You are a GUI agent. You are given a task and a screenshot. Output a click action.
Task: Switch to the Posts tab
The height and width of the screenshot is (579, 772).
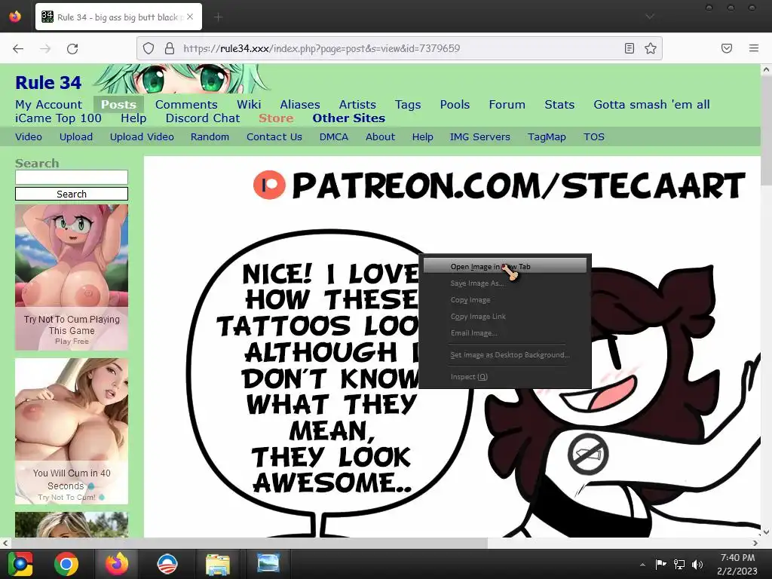tap(118, 104)
